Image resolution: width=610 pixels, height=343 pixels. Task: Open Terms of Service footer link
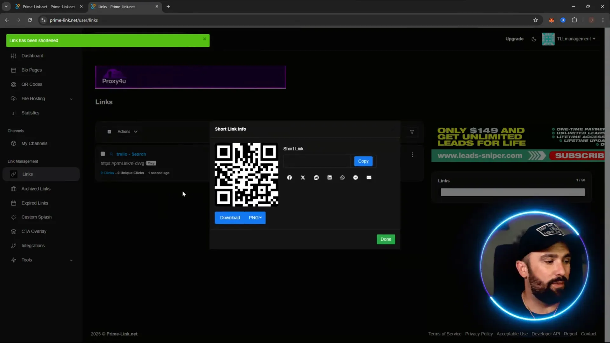(x=444, y=334)
